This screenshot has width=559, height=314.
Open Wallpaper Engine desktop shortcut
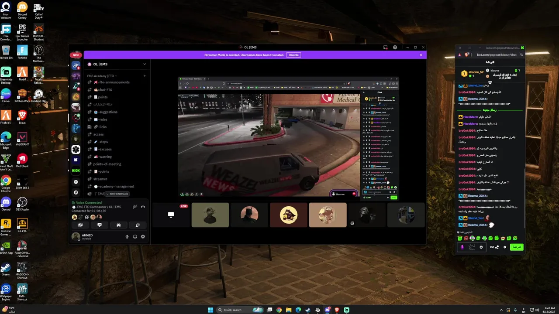[x=6, y=292]
